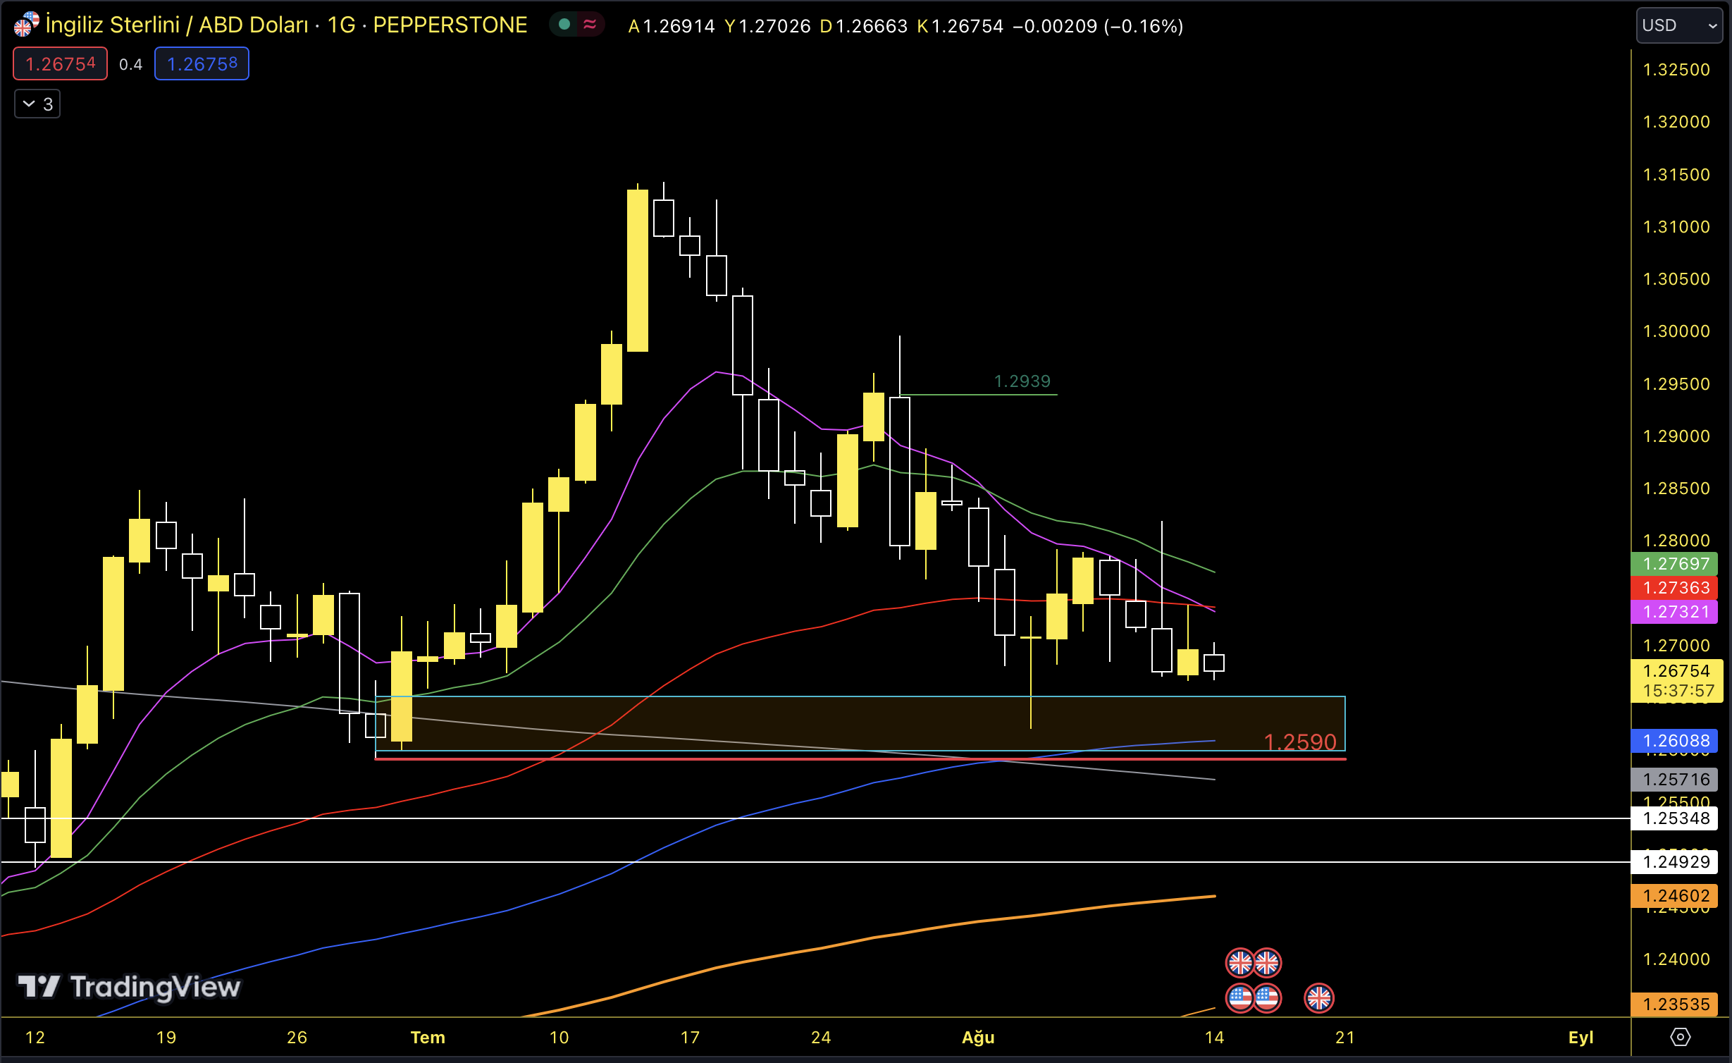Click the Ağu month label on time axis

(978, 1038)
